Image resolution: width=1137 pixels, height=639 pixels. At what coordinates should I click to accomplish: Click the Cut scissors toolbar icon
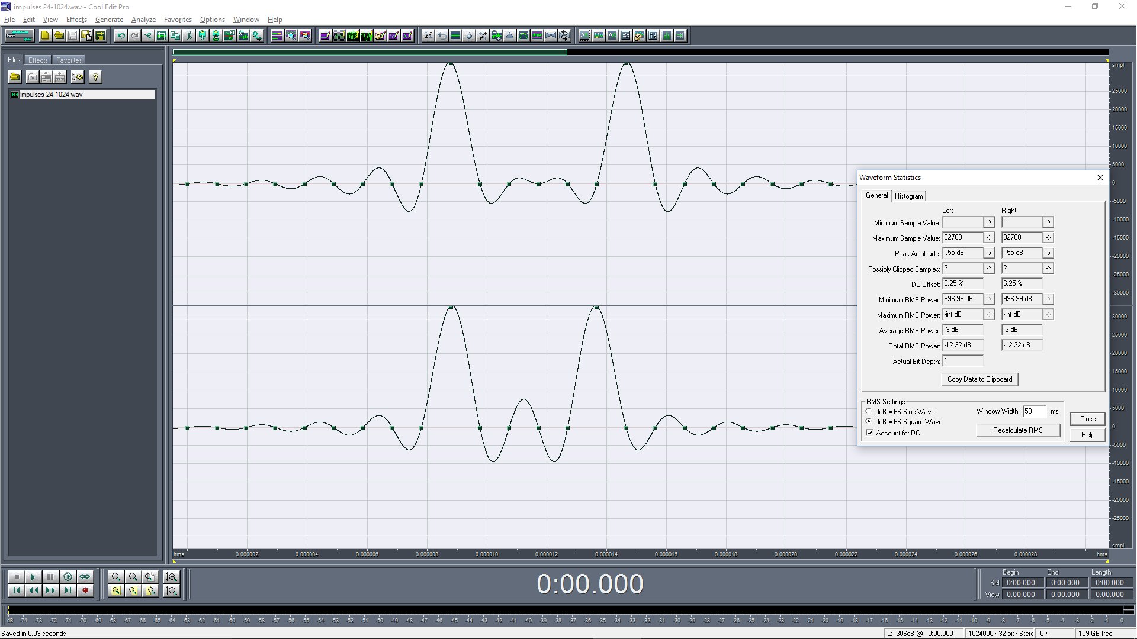pyautogui.click(x=189, y=35)
